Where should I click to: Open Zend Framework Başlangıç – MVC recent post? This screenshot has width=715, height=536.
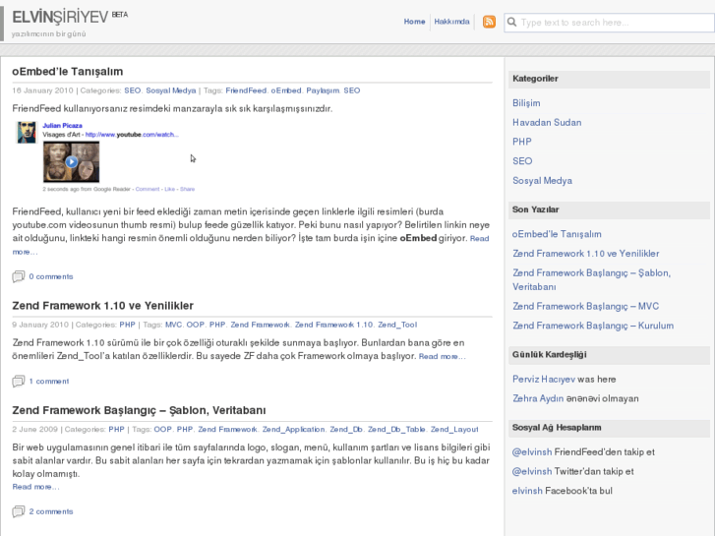point(585,306)
